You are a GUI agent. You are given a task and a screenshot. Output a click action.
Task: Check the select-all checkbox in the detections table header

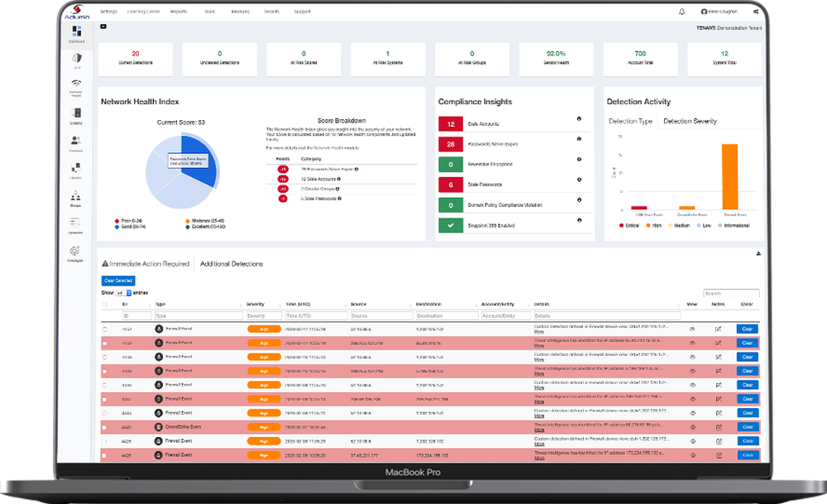point(104,303)
